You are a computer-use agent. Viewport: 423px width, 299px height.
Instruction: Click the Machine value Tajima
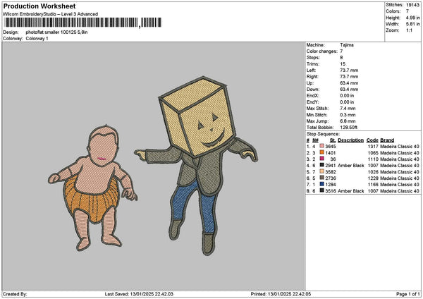click(x=347, y=44)
